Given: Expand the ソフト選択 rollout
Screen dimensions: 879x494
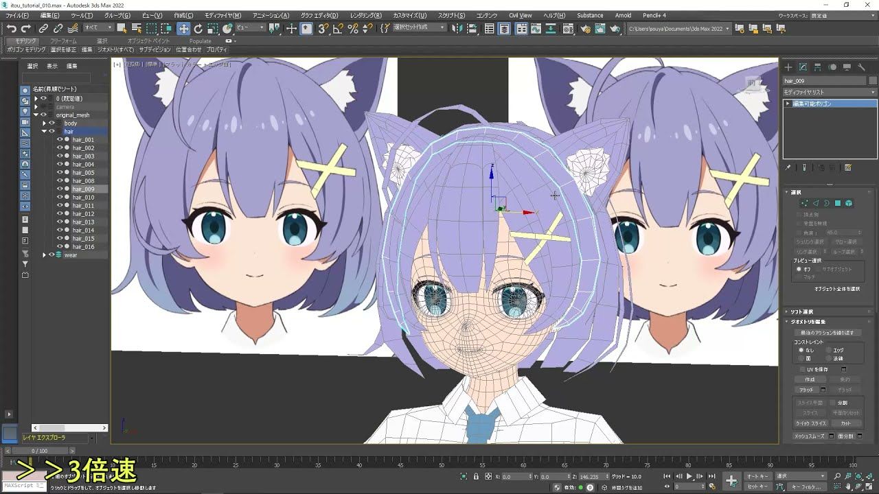Looking at the screenshot, I should pyautogui.click(x=830, y=311).
